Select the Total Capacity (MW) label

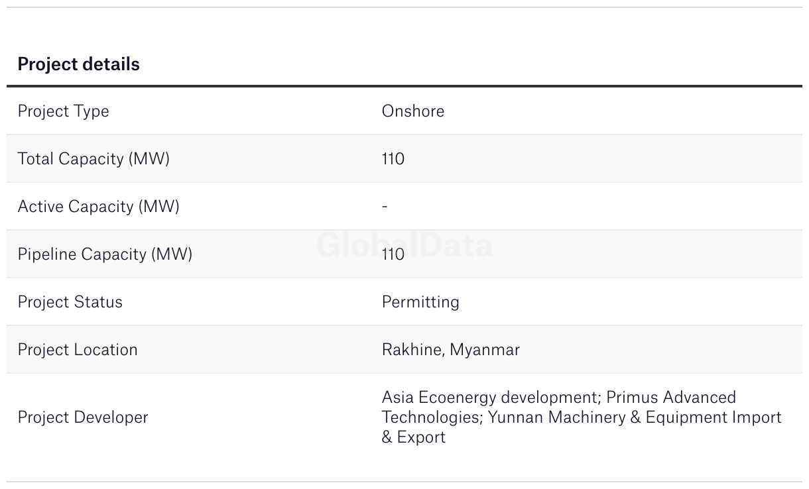93,159
